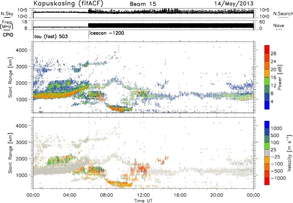Click the 4000 tick on power panel

click(21, 50)
